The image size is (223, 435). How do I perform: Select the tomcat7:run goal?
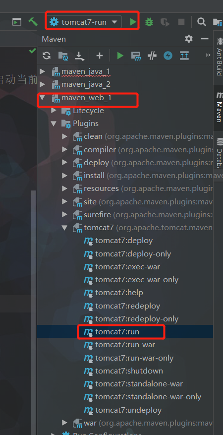click(117, 331)
